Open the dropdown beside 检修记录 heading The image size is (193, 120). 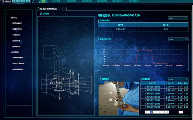click(x=178, y=79)
